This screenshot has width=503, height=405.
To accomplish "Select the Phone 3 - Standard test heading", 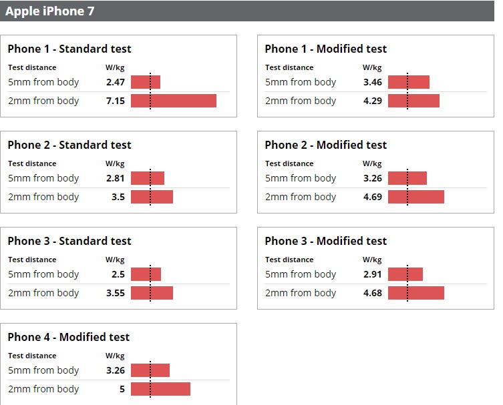I will tap(69, 241).
